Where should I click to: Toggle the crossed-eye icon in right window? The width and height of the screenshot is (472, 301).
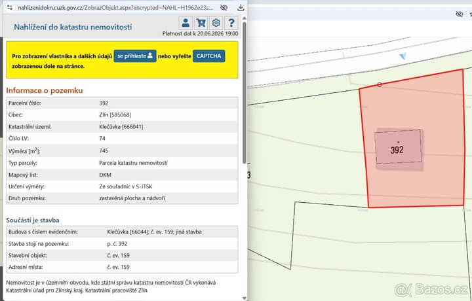(460, 14)
